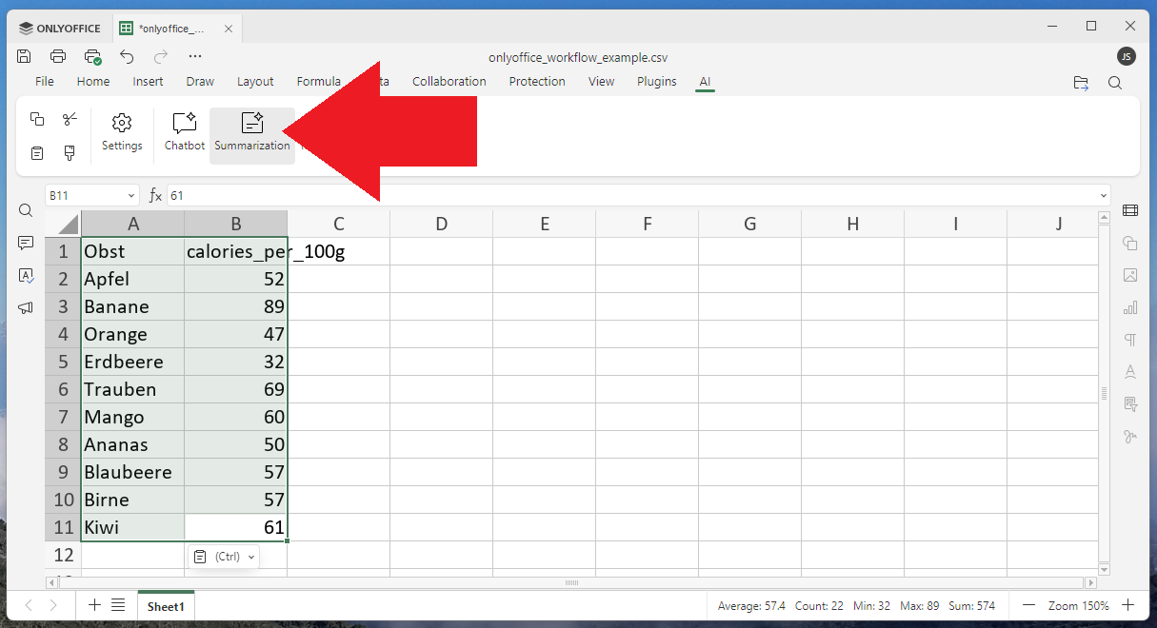Expand the Name Box dropdown for B11
The image size is (1157, 628).
131,196
